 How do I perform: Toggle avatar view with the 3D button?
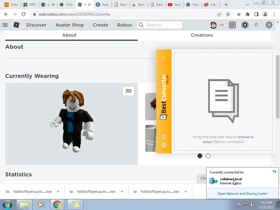point(129,91)
